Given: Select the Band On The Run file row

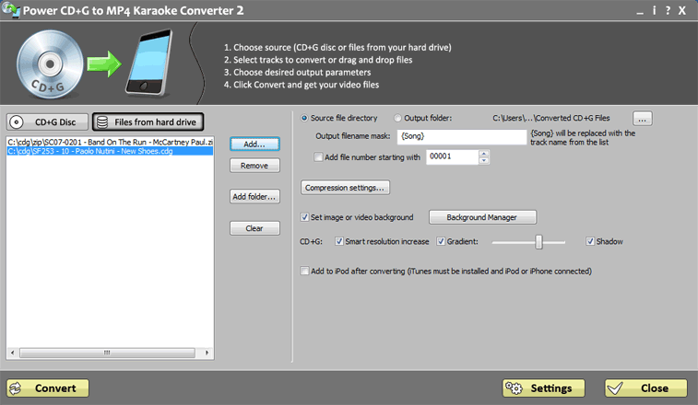Looking at the screenshot, I should coord(110,143).
